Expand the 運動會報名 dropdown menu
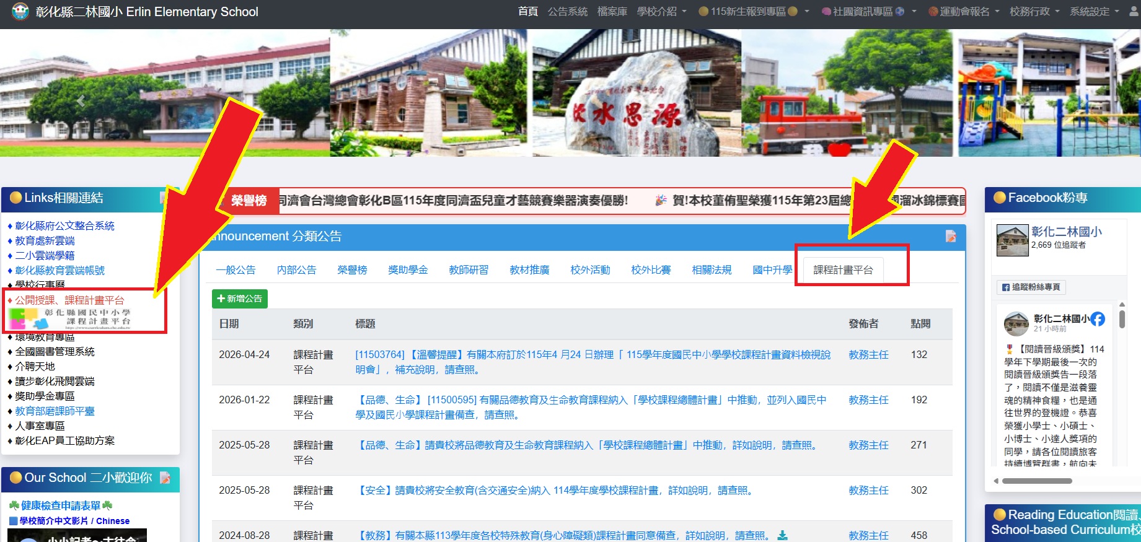 [x=964, y=12]
